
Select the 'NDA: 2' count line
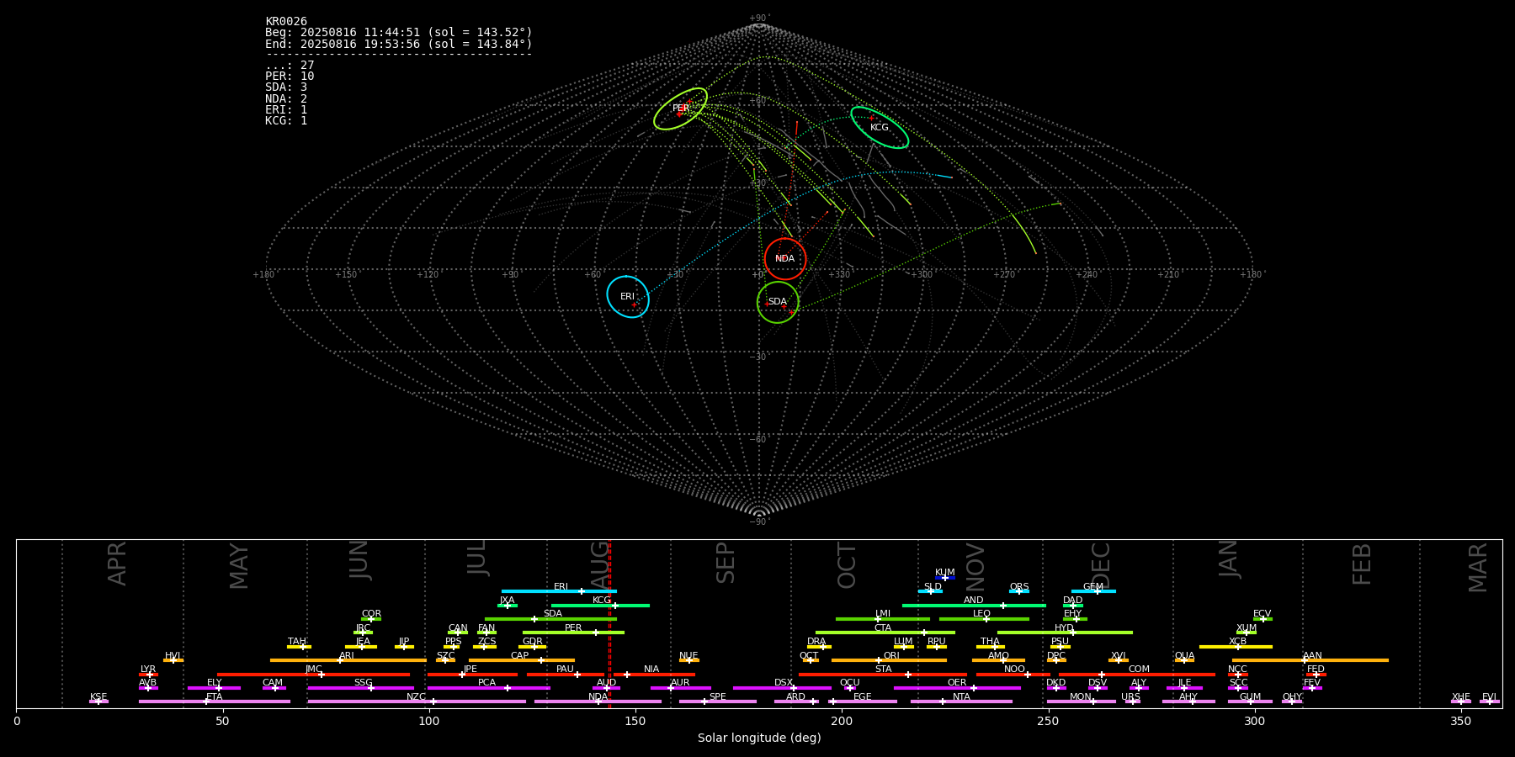tap(286, 99)
